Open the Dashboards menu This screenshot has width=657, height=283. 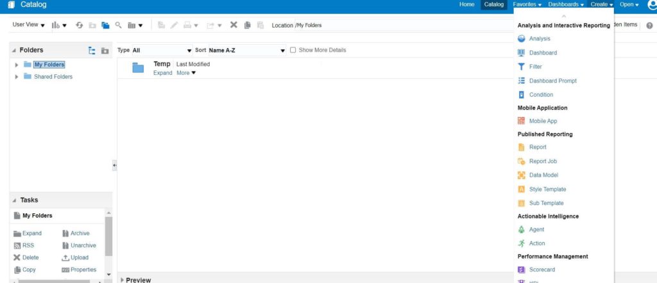click(x=566, y=4)
